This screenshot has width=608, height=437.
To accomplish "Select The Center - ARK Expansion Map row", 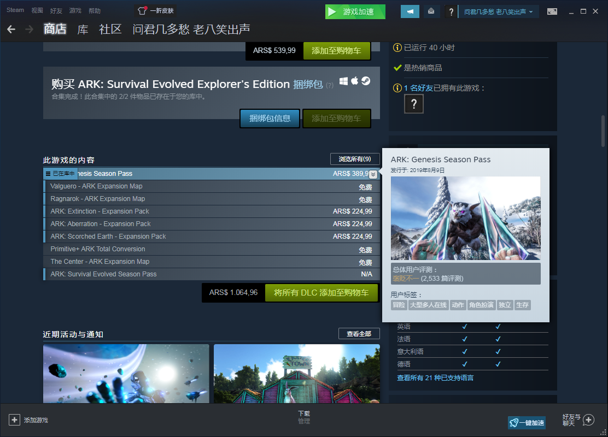I will click(x=212, y=262).
